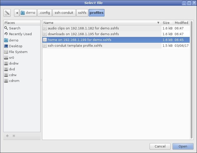This screenshot has width=197, height=153.
Task: Click file icon of downloads profile
Action: [x=45, y=34]
